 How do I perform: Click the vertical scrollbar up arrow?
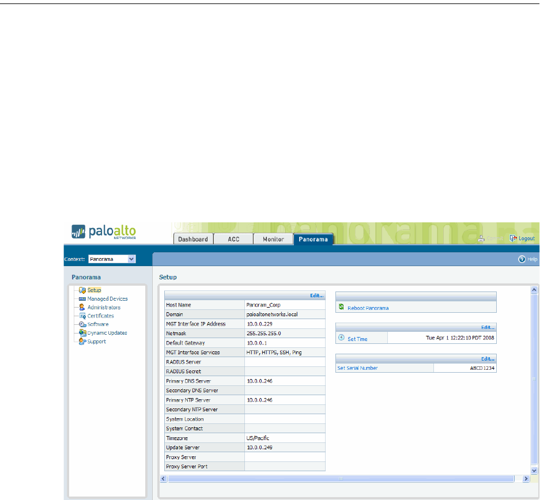pyautogui.click(x=534, y=290)
